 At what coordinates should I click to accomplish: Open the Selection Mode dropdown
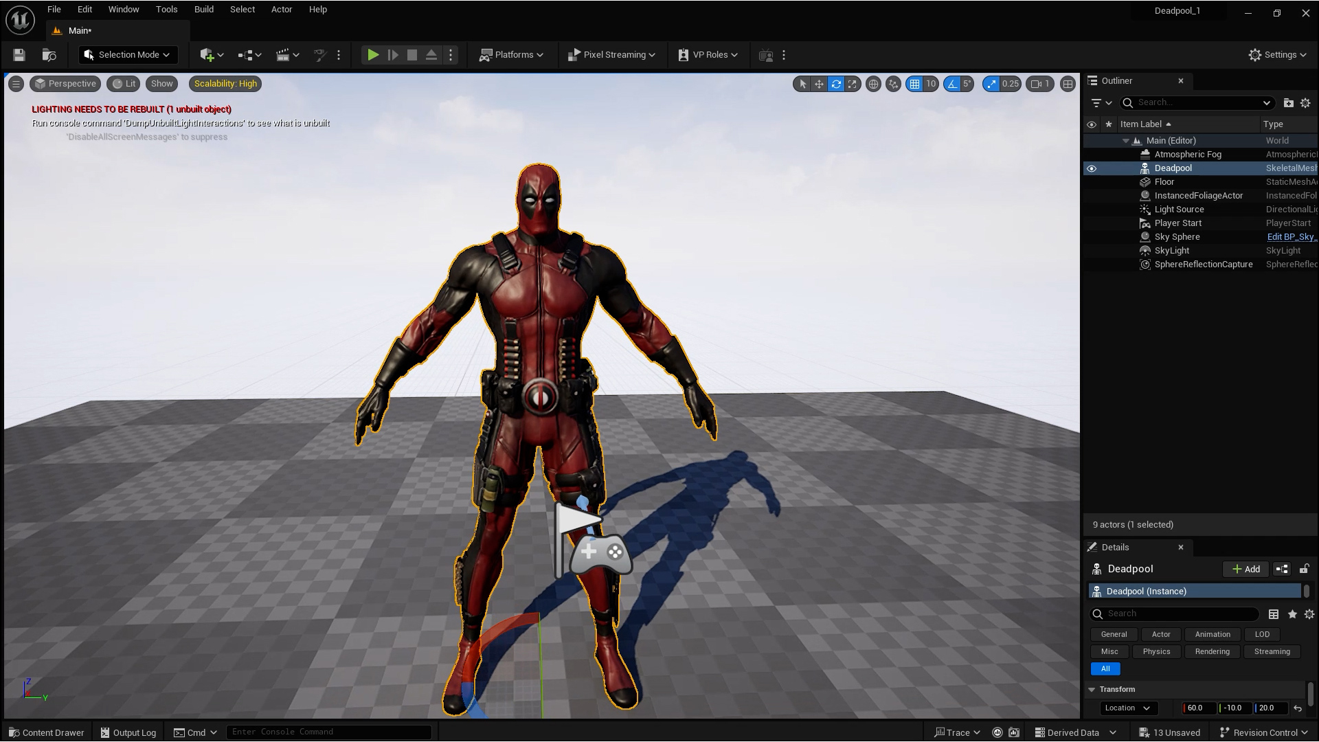[128, 54]
